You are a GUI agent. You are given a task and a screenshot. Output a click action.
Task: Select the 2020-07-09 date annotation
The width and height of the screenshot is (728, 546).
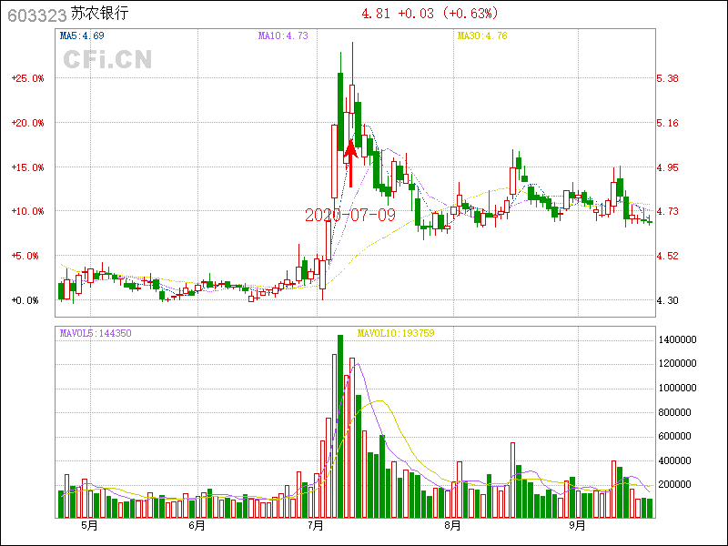pyautogui.click(x=350, y=215)
